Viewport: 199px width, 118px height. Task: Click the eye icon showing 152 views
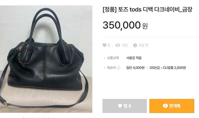(x=118, y=45)
